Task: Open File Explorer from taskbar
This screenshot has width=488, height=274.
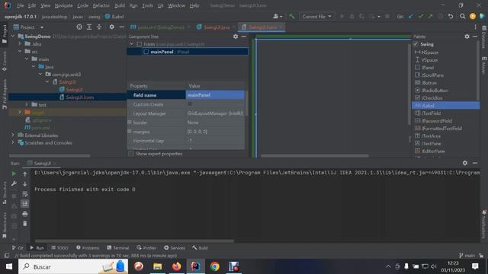Action: (x=158, y=266)
